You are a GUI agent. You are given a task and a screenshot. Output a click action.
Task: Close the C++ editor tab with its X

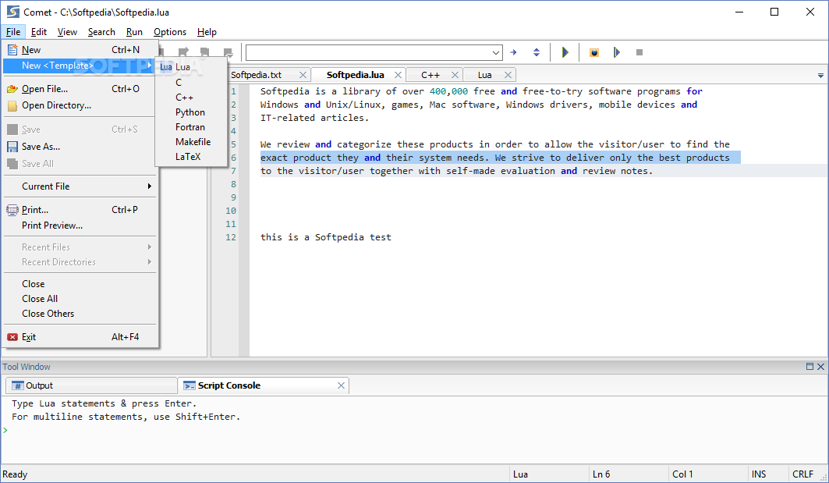coord(455,75)
